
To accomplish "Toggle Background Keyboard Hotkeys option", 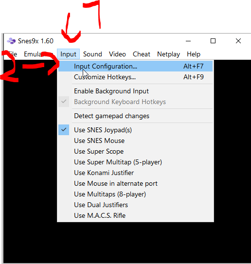I will point(135,102).
